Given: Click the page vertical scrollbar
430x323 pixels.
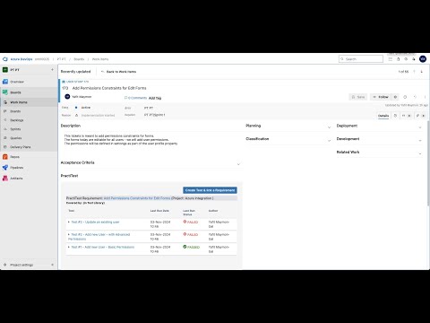Looking at the screenshot, I should [428, 163].
